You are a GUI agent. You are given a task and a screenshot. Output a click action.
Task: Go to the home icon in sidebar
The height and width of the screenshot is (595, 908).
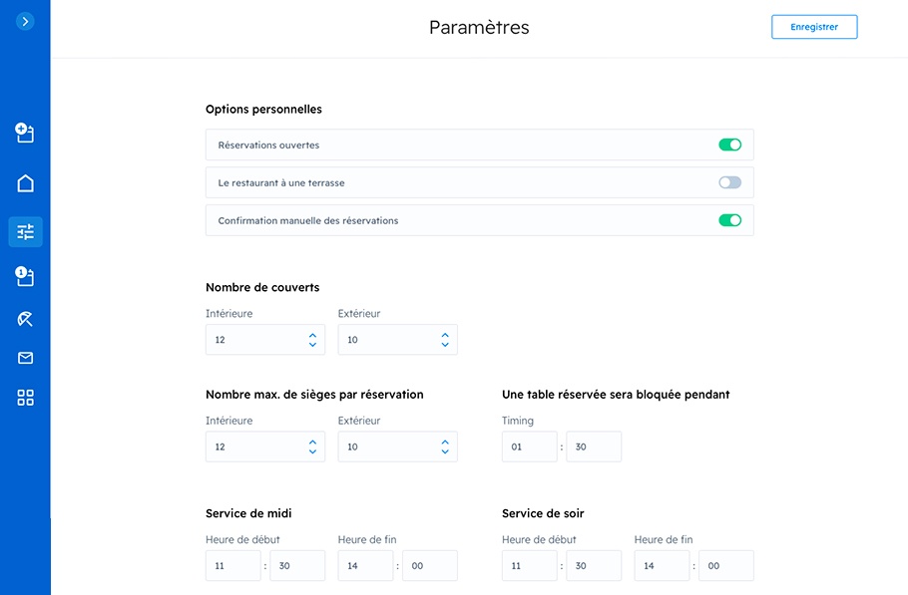(x=25, y=183)
